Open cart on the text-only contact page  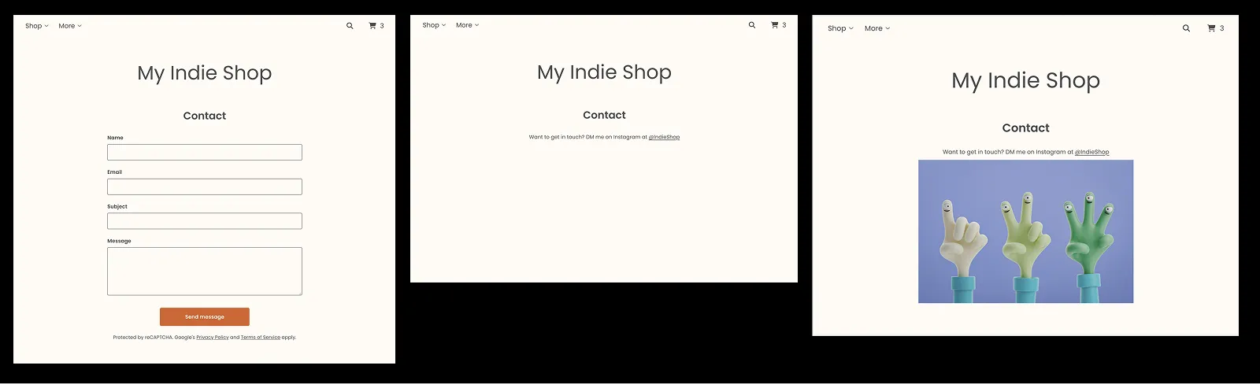[x=775, y=25]
